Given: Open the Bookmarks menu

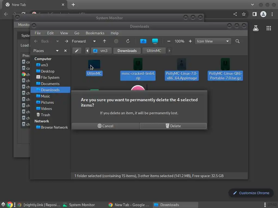Looking at the screenshot, I should pyautogui.click(x=95, y=33).
